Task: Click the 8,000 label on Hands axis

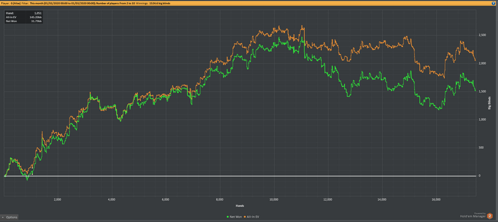Action: tap(220, 200)
